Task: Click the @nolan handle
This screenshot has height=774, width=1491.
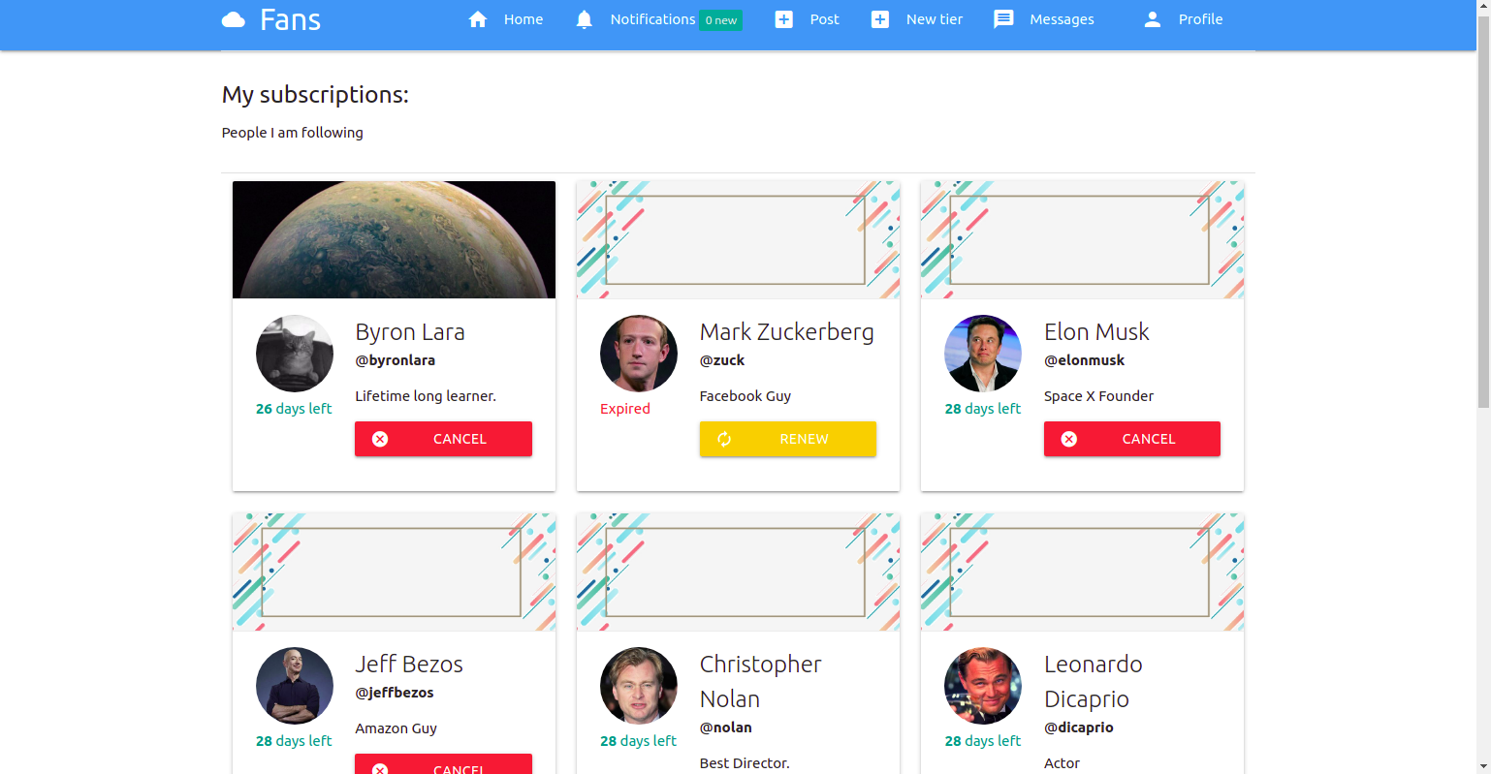Action: [x=726, y=728]
